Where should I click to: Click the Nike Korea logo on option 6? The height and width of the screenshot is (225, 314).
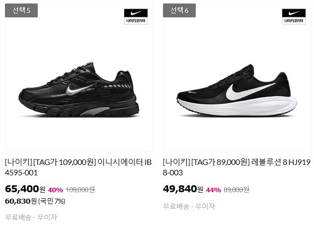pyautogui.click(x=294, y=16)
